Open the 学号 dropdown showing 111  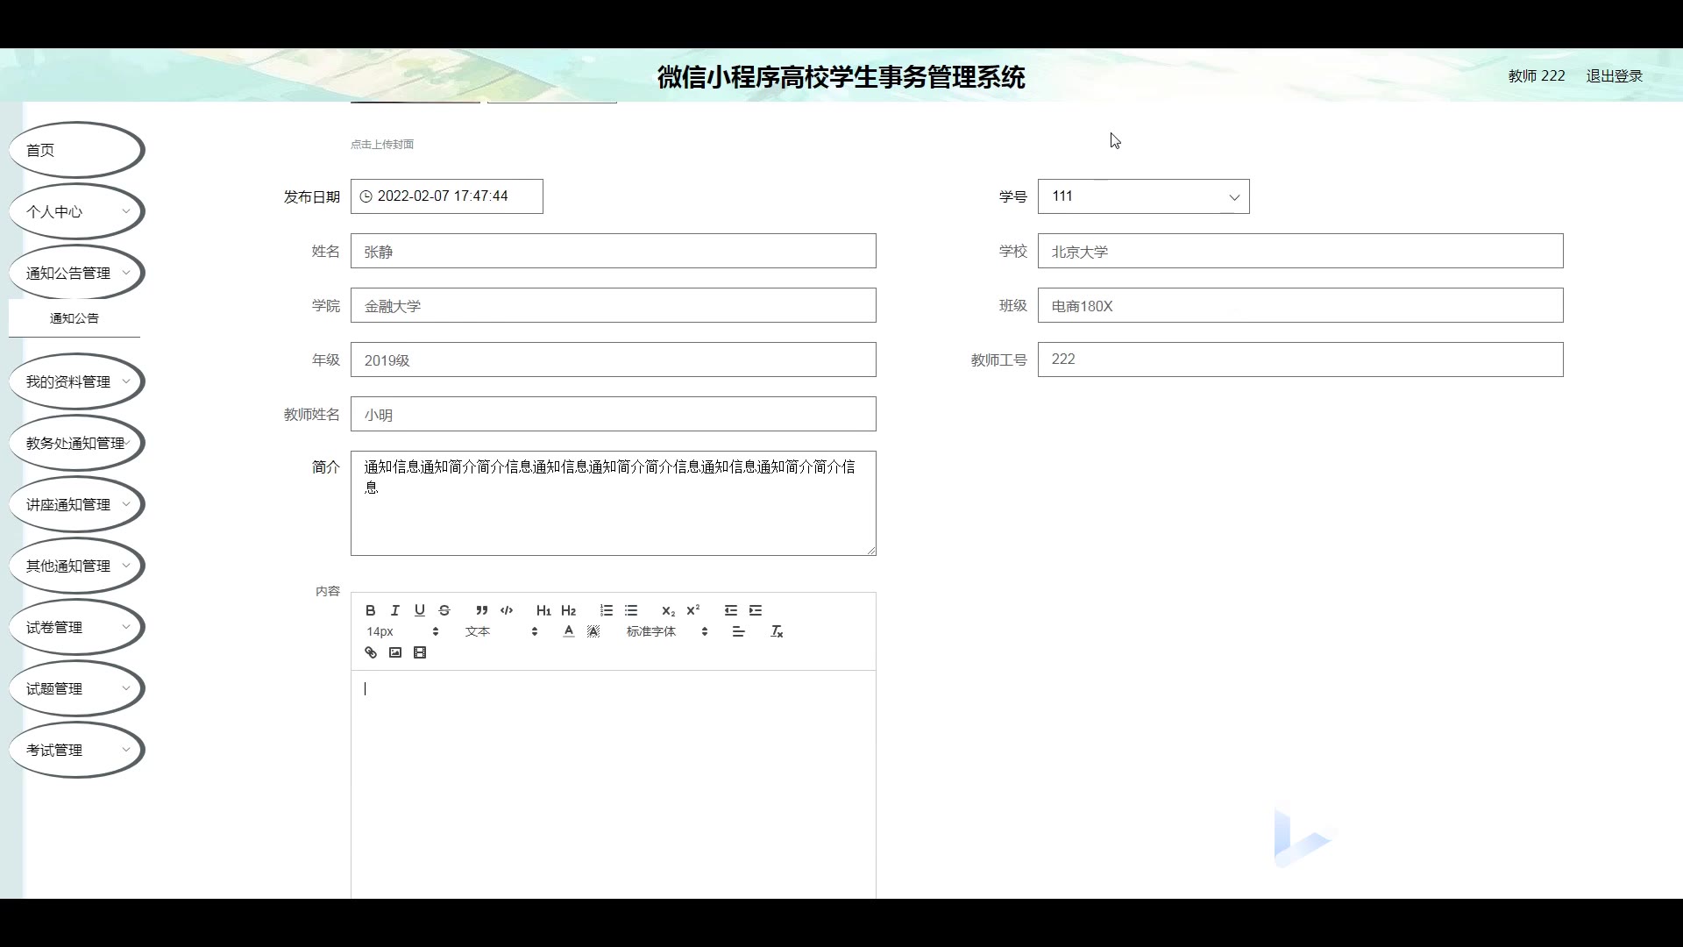point(1143,196)
